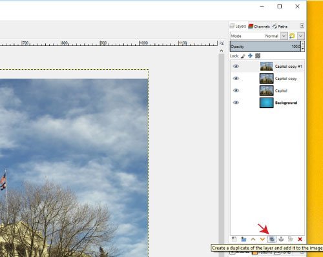Screen dimensions: 323x257
Task: Delete the selected layer with red X
Action: pyautogui.click(x=300, y=239)
